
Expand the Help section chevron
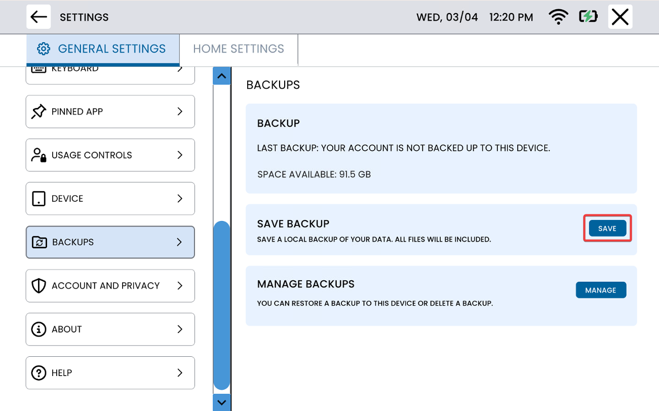click(x=180, y=373)
